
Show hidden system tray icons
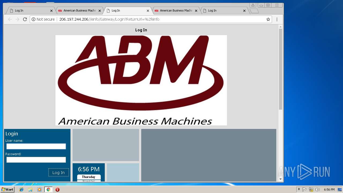click(299, 190)
